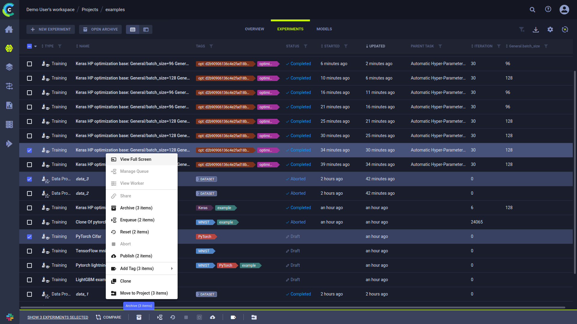Click the Compare button at bottom bar
This screenshot has height=324, width=577.
pyautogui.click(x=108, y=317)
